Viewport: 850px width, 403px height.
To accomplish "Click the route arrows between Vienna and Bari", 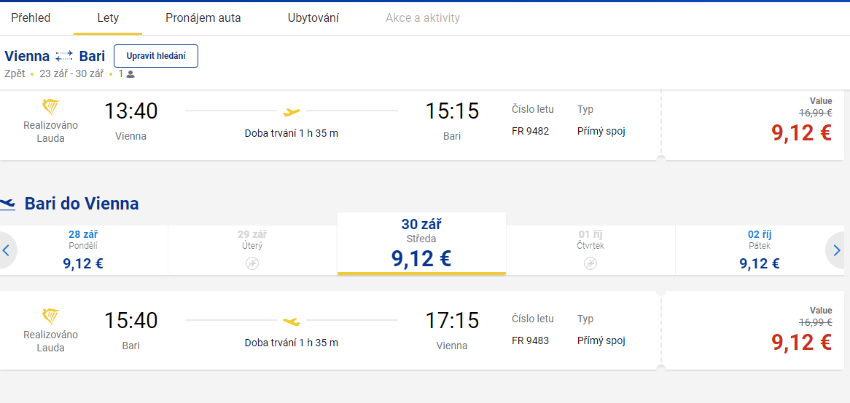I will 64,56.
